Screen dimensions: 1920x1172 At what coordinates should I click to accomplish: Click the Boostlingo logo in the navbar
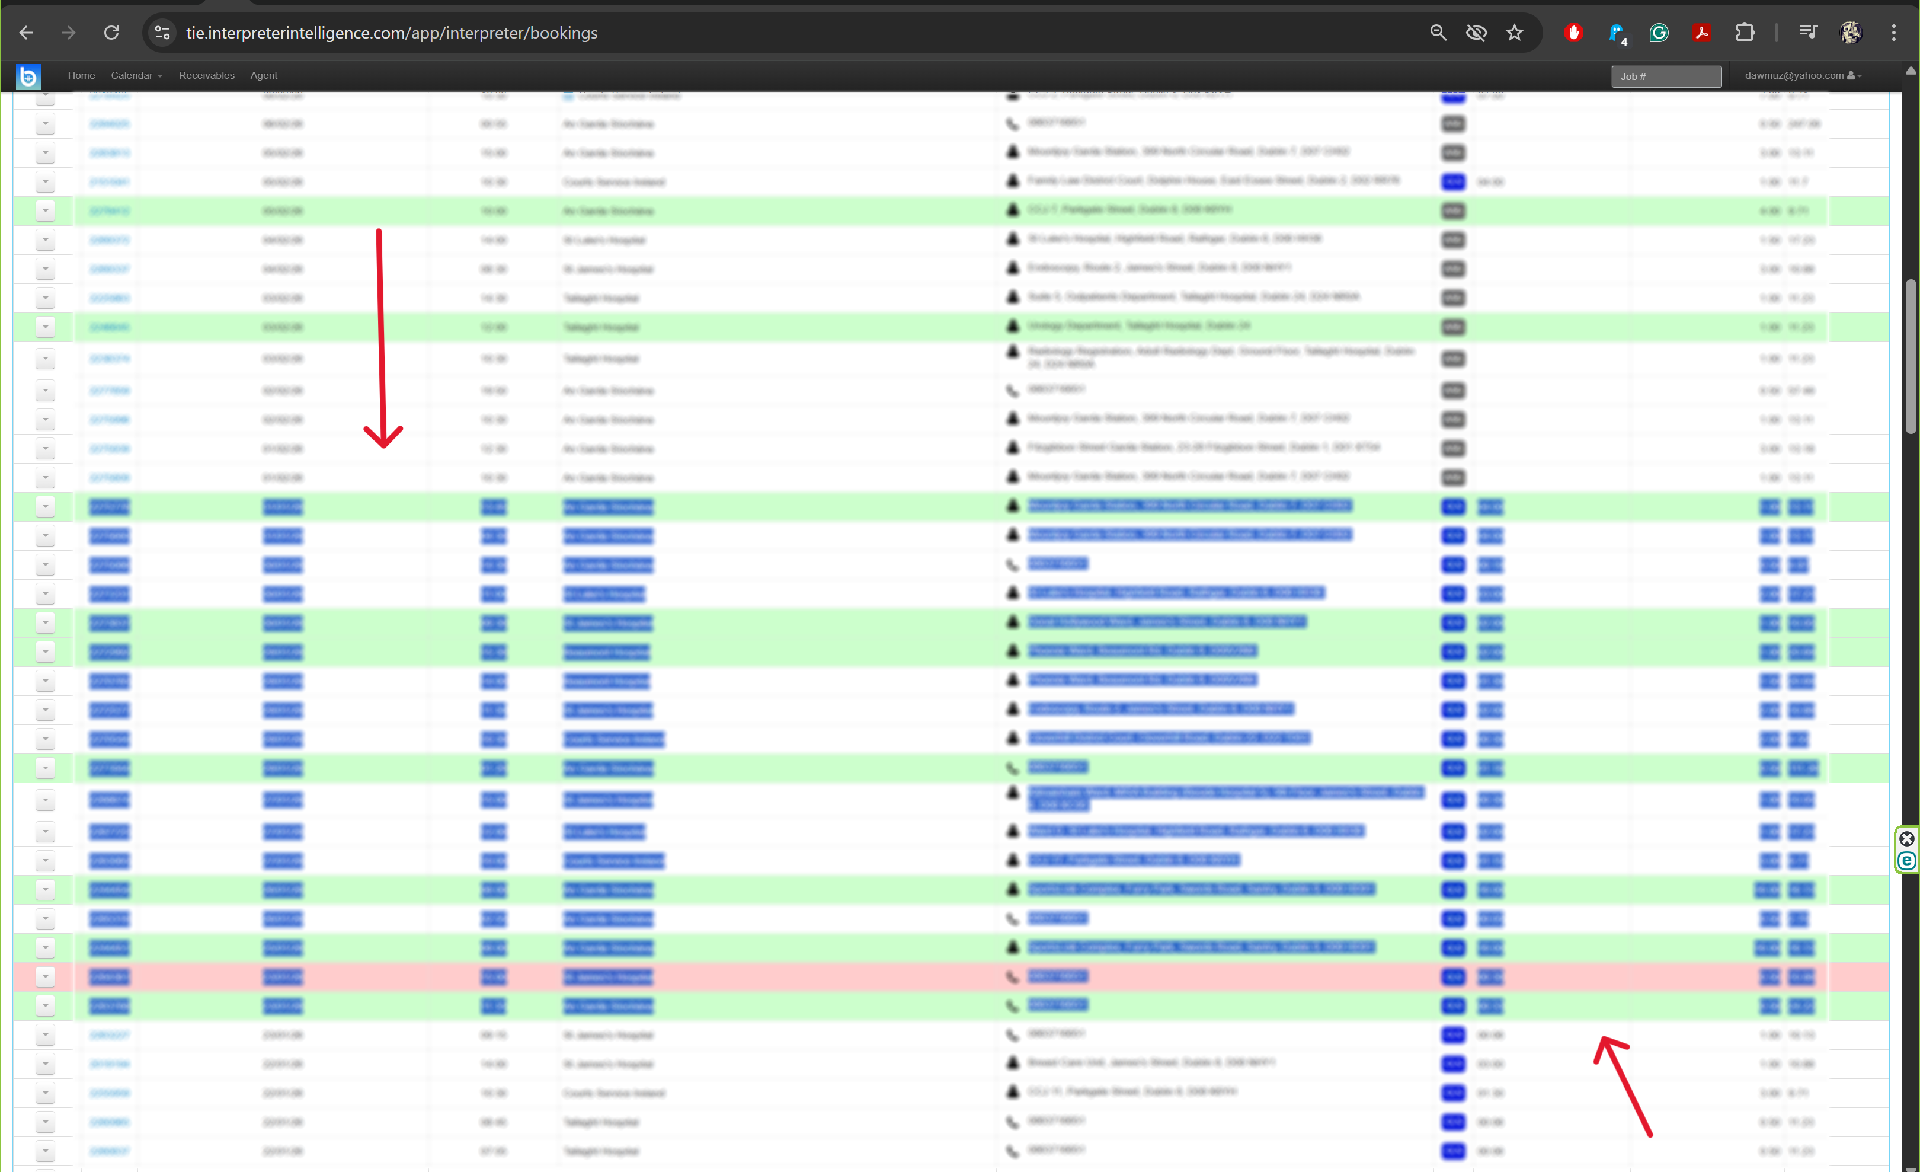coord(28,76)
